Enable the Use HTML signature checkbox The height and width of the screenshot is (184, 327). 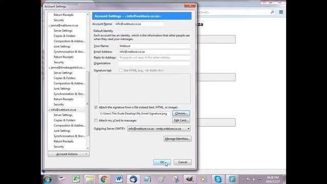click(121, 71)
